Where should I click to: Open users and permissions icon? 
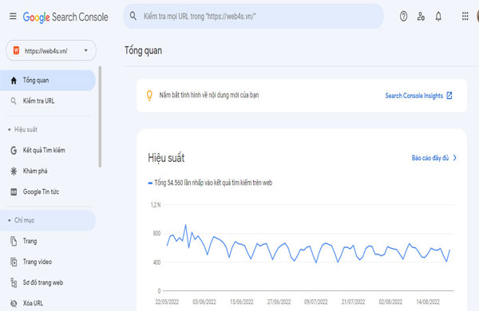tap(421, 16)
